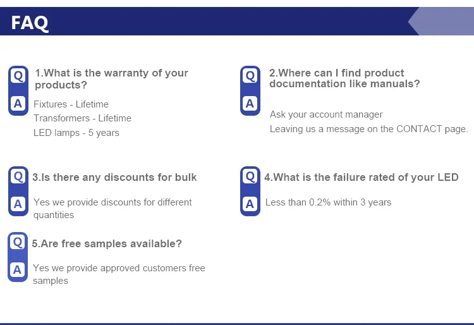This screenshot has height=325, width=474.
Task: Click the A icon beside the discounts answer
Action: [18, 204]
